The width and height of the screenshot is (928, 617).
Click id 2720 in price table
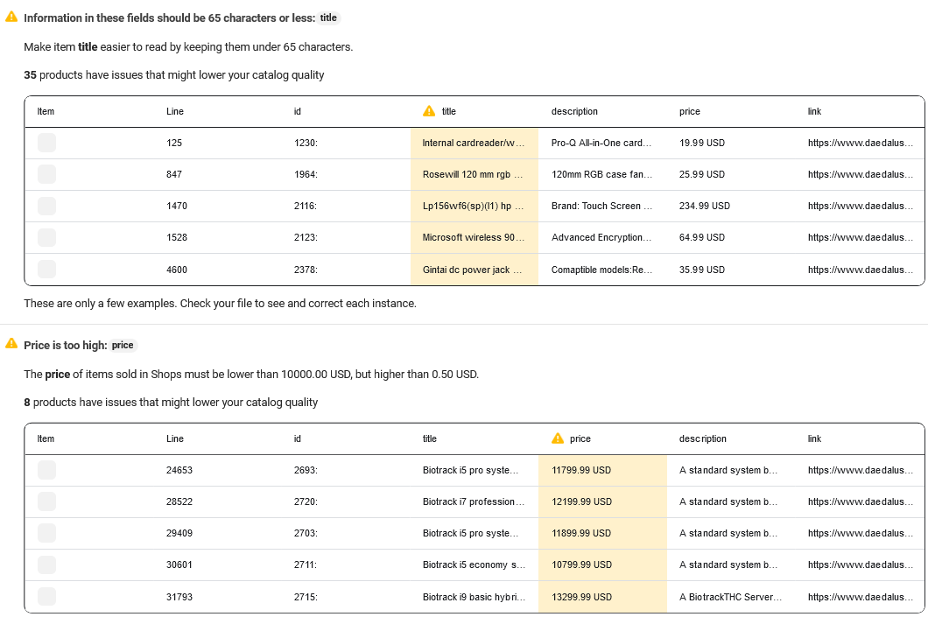coord(306,501)
